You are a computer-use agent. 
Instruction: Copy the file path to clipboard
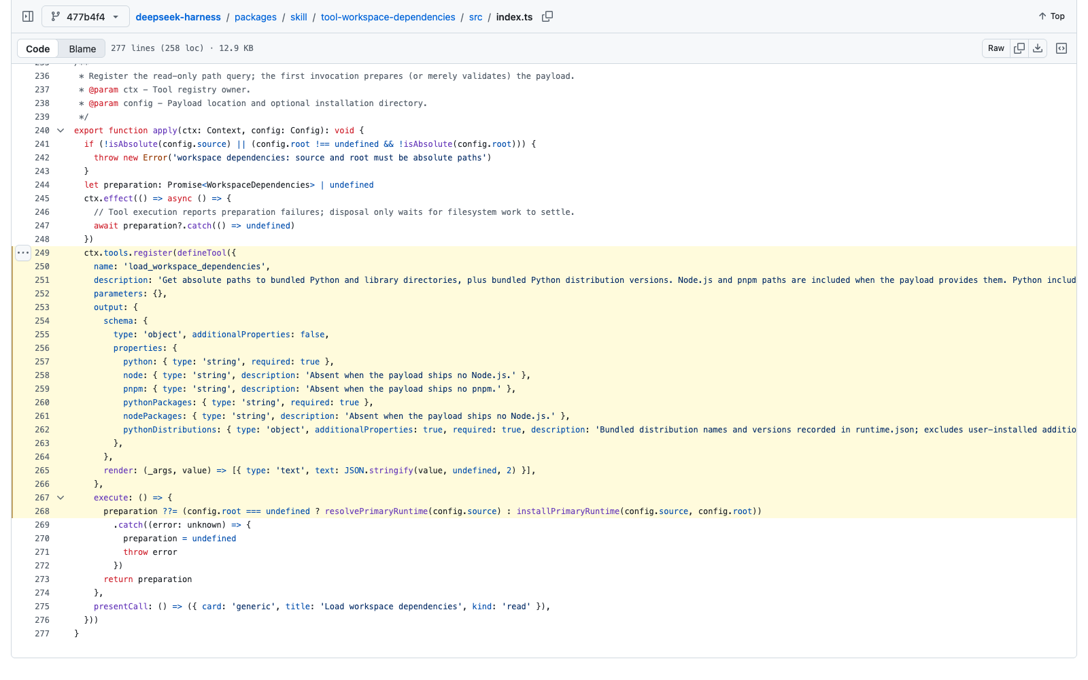(547, 16)
